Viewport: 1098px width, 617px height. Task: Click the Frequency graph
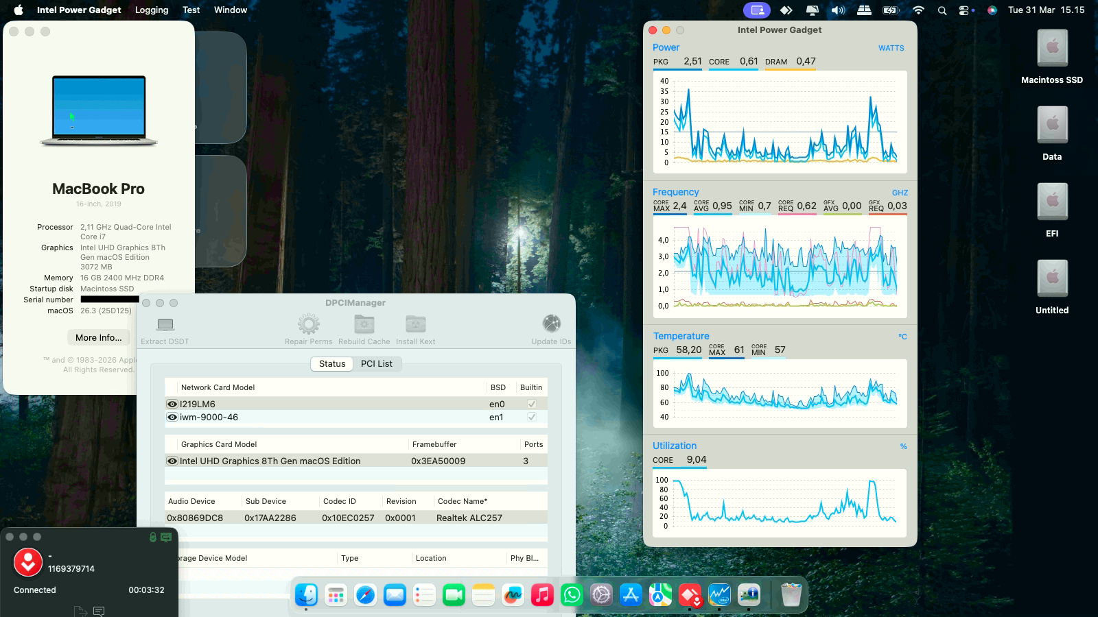point(780,267)
